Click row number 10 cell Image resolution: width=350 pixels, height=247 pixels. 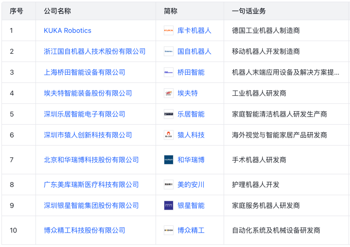click(19, 230)
